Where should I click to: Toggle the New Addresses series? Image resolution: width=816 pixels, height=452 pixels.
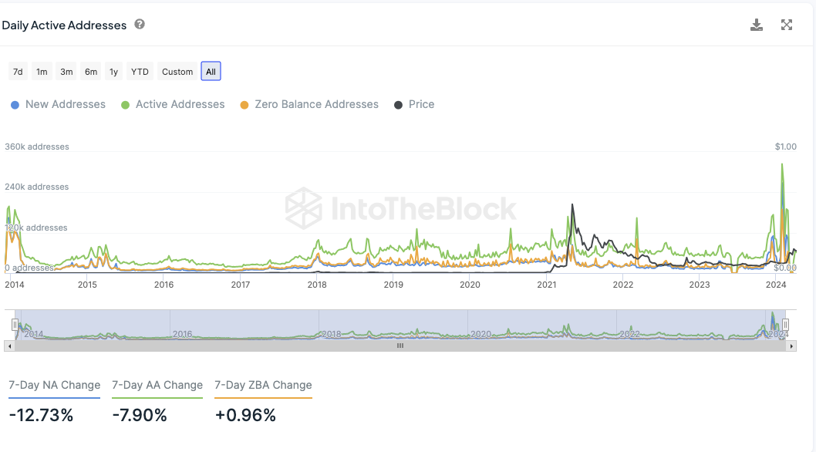tap(58, 105)
